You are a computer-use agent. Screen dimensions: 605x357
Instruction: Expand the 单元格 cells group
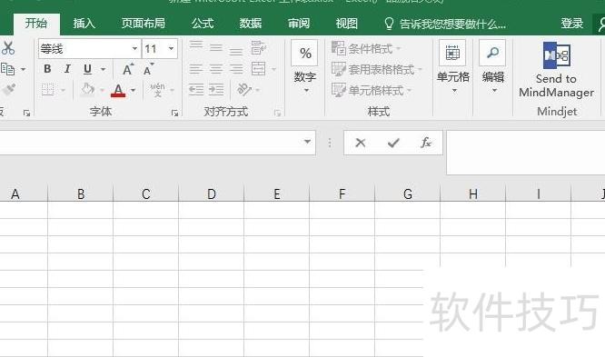pos(453,68)
